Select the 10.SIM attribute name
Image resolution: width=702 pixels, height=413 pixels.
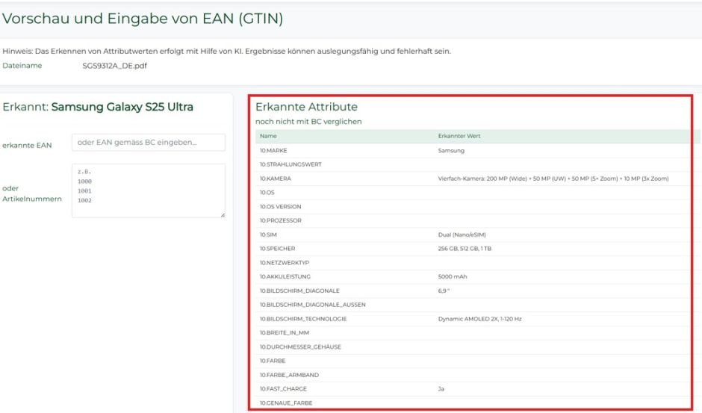(x=268, y=235)
